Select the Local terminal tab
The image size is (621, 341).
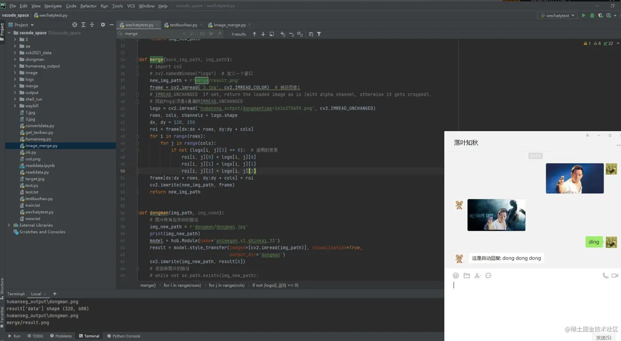tap(36, 294)
